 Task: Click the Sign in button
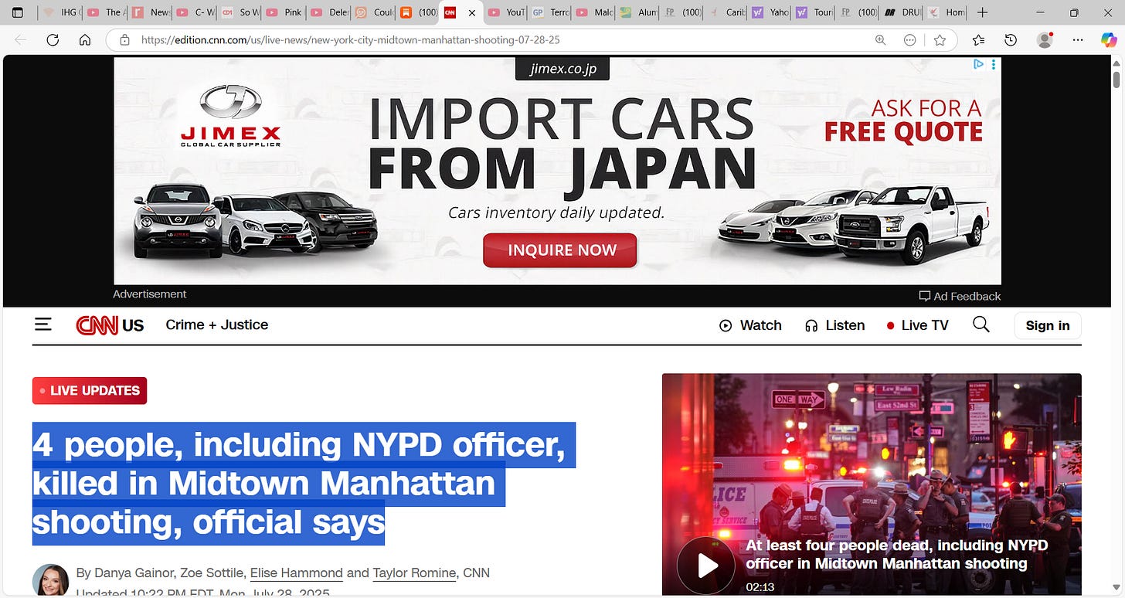coord(1048,325)
